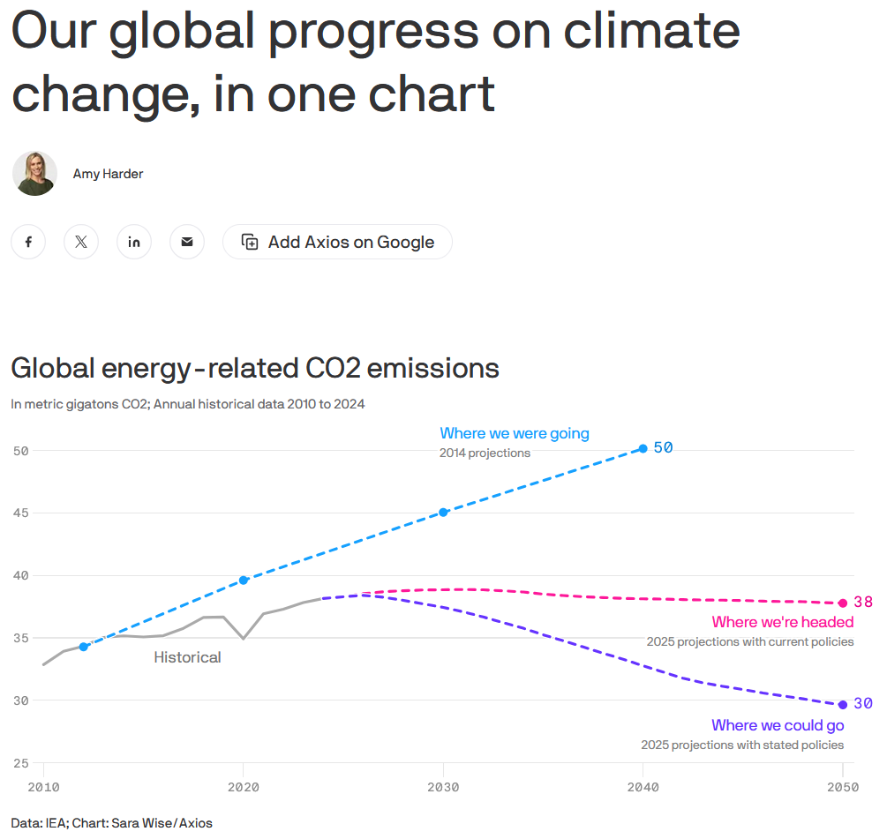Share by email envelope icon
887x839 pixels.
point(187,242)
